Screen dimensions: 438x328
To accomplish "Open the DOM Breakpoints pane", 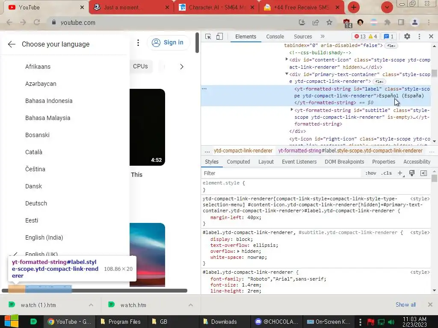I will pos(344,162).
